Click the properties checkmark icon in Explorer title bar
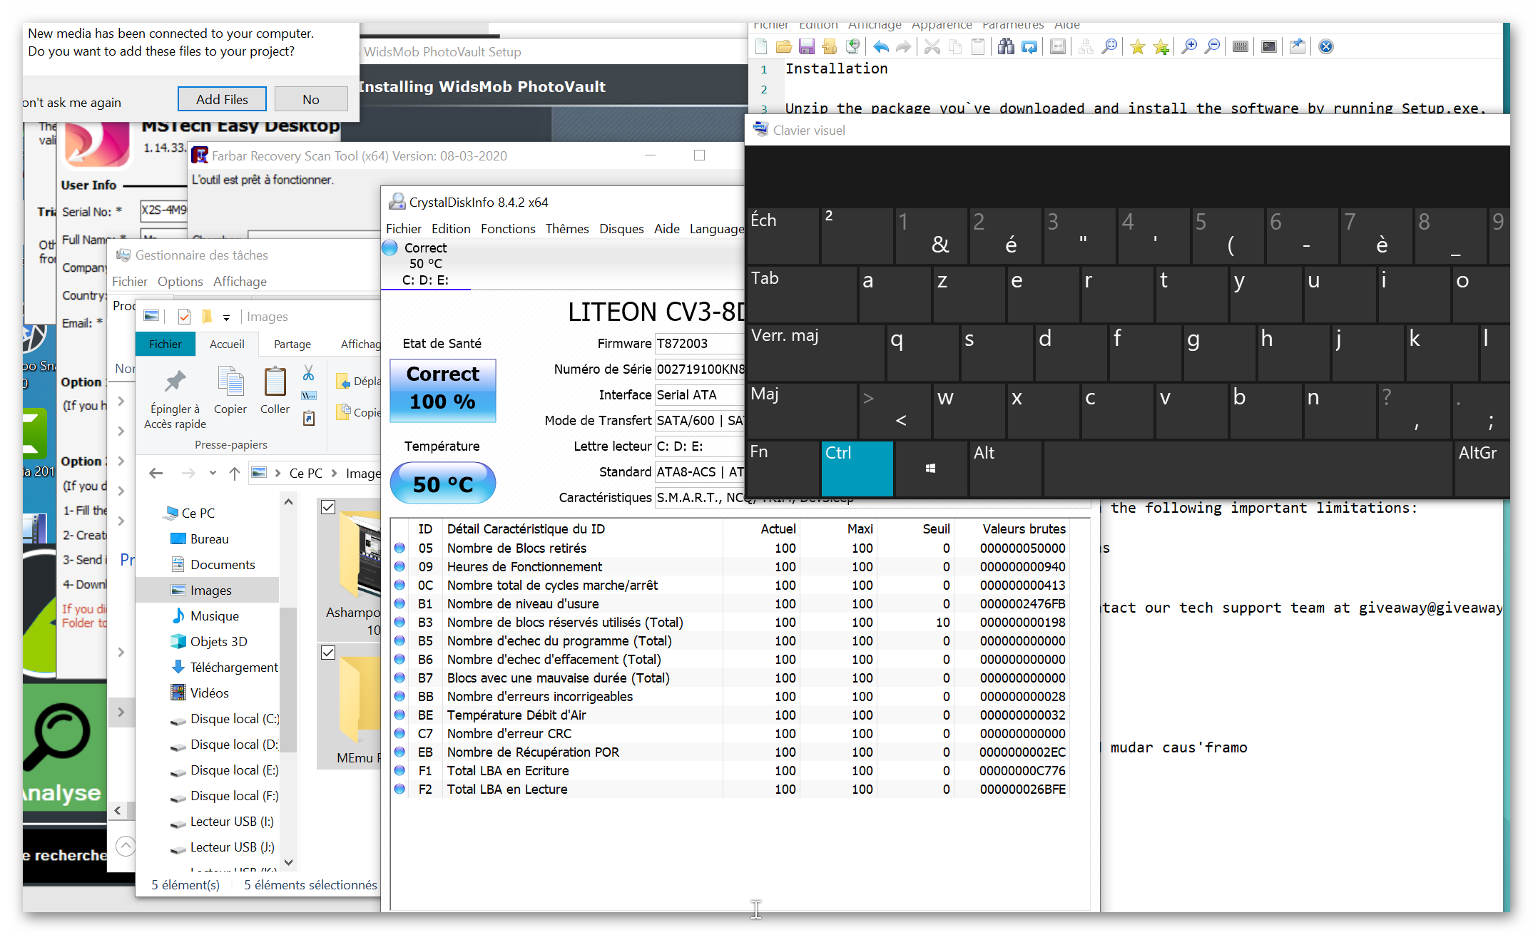Screen dimensions: 1533x935 (x=184, y=316)
